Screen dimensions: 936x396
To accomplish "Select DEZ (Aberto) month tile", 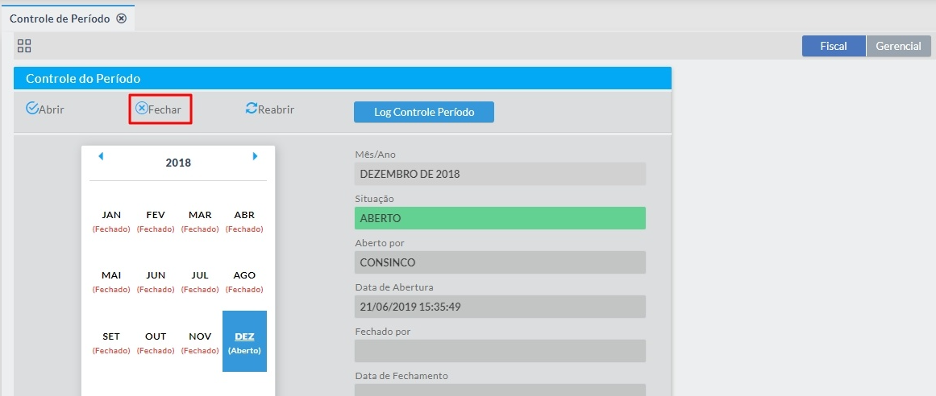I will (245, 341).
